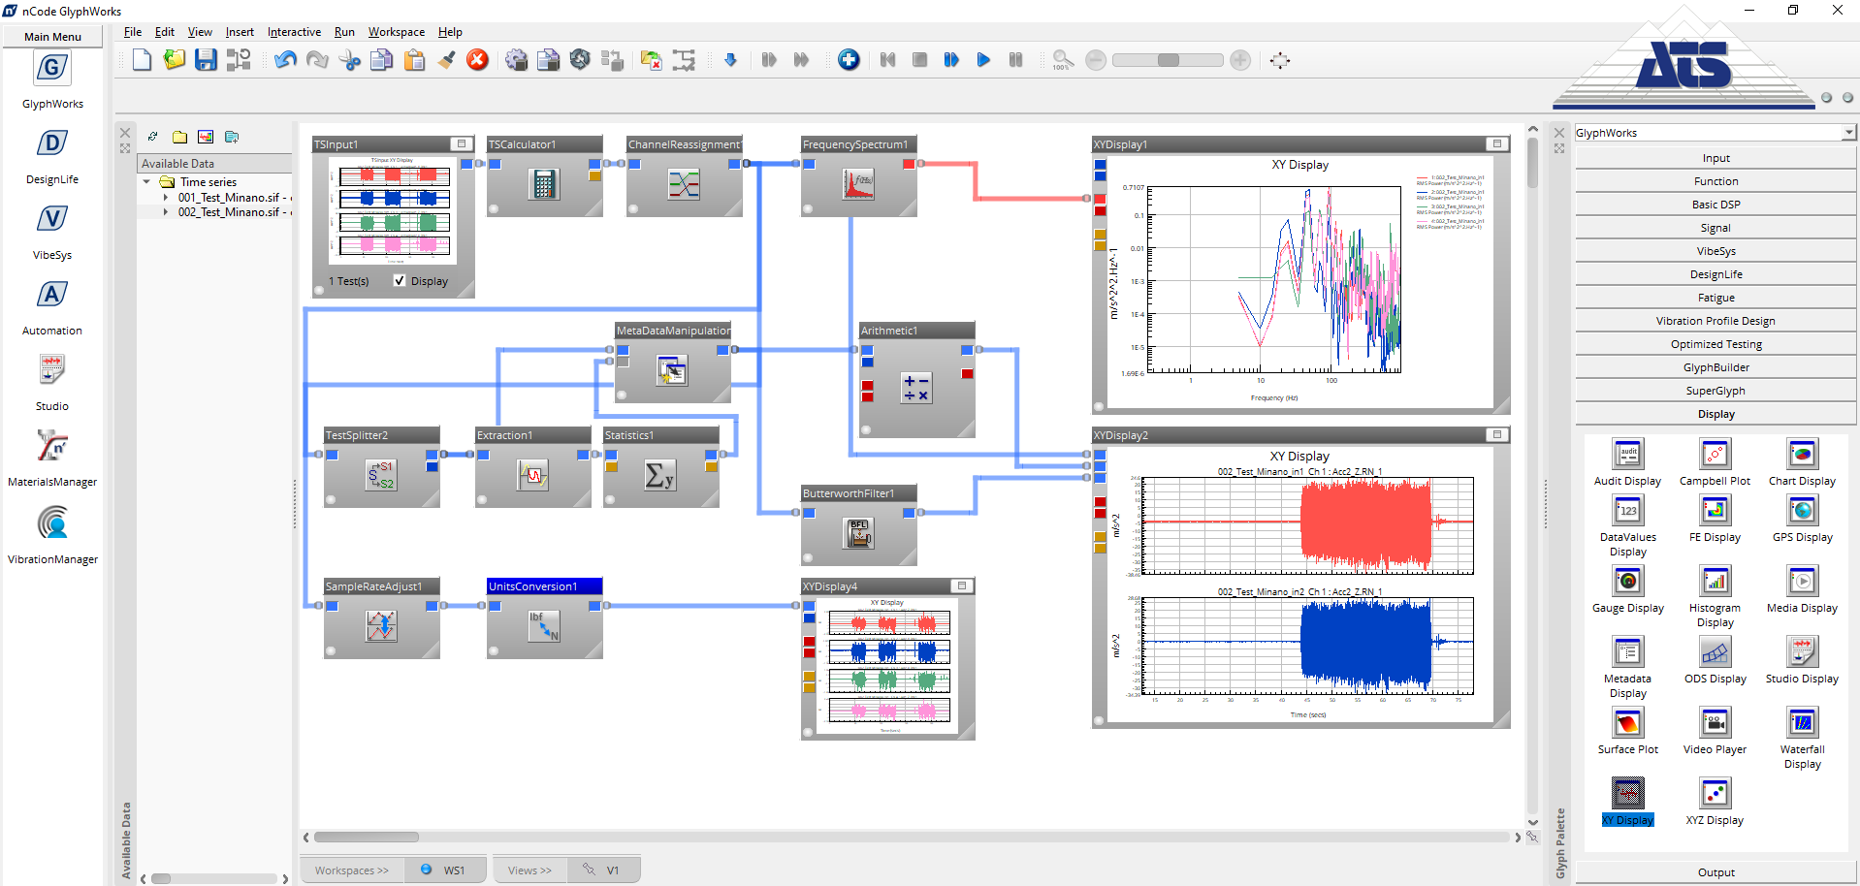
Task: Open the Interactive menu
Action: coord(294,32)
